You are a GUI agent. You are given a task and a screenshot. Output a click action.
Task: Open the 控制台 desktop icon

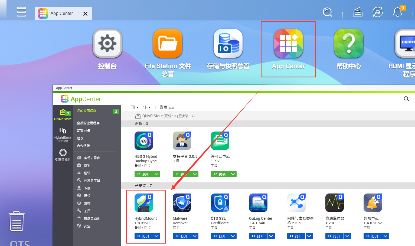pyautogui.click(x=107, y=43)
